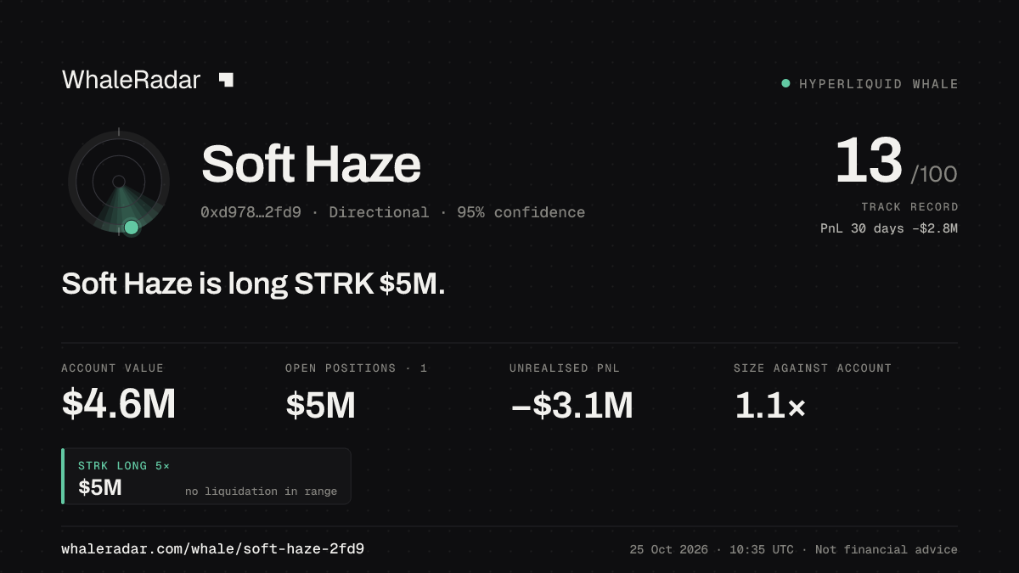Viewport: 1019px width, 573px height.
Task: Click the PnL 30 days −$2.8M text
Action: coord(889,228)
